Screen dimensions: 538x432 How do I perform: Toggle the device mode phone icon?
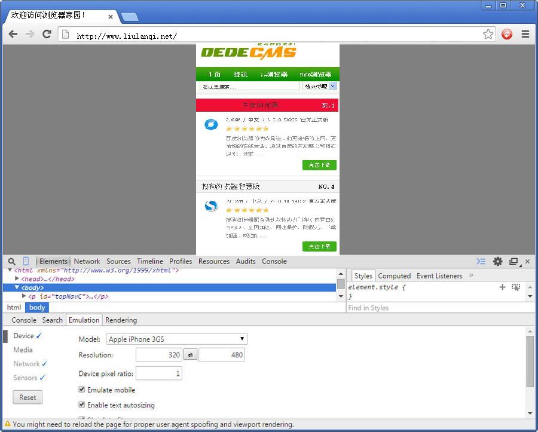[26, 261]
